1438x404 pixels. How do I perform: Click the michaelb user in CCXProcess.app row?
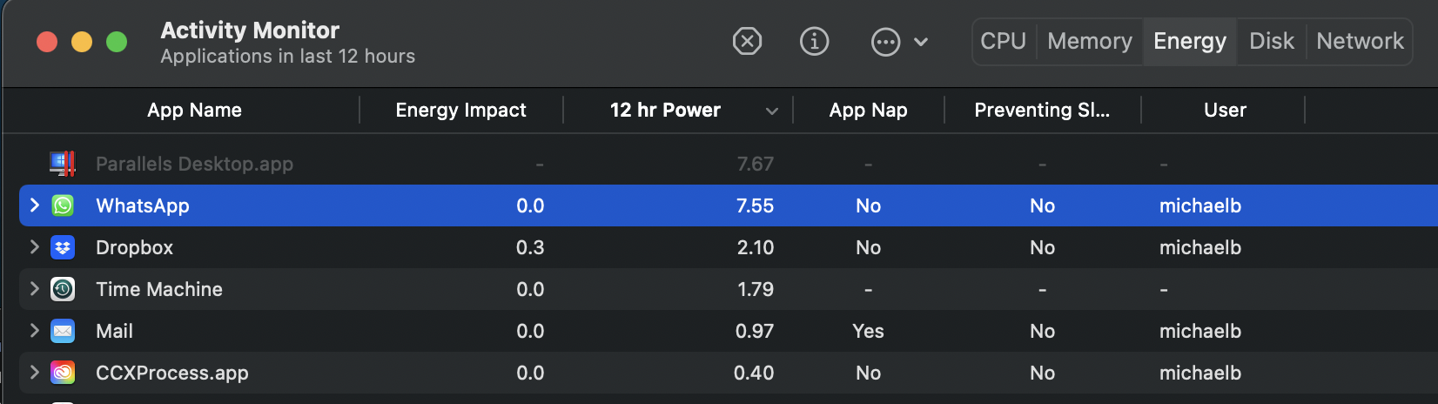[x=1199, y=373]
